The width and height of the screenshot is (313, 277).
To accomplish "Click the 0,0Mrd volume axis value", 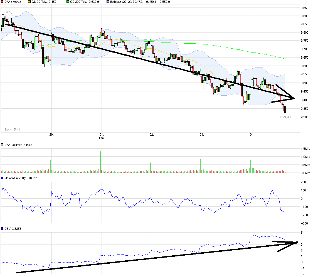I will coord(305,173).
